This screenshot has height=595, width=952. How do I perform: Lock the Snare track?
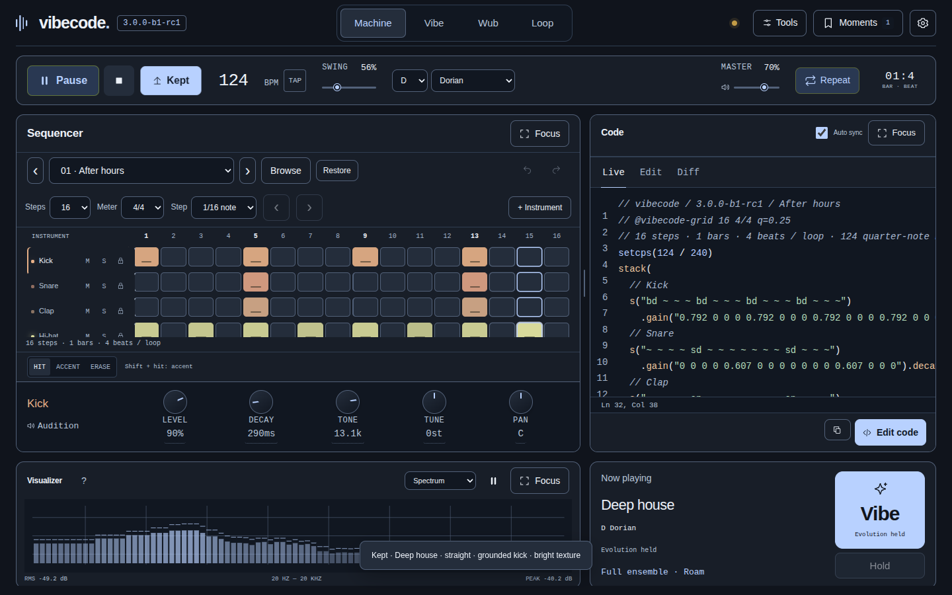pyautogui.click(x=120, y=286)
